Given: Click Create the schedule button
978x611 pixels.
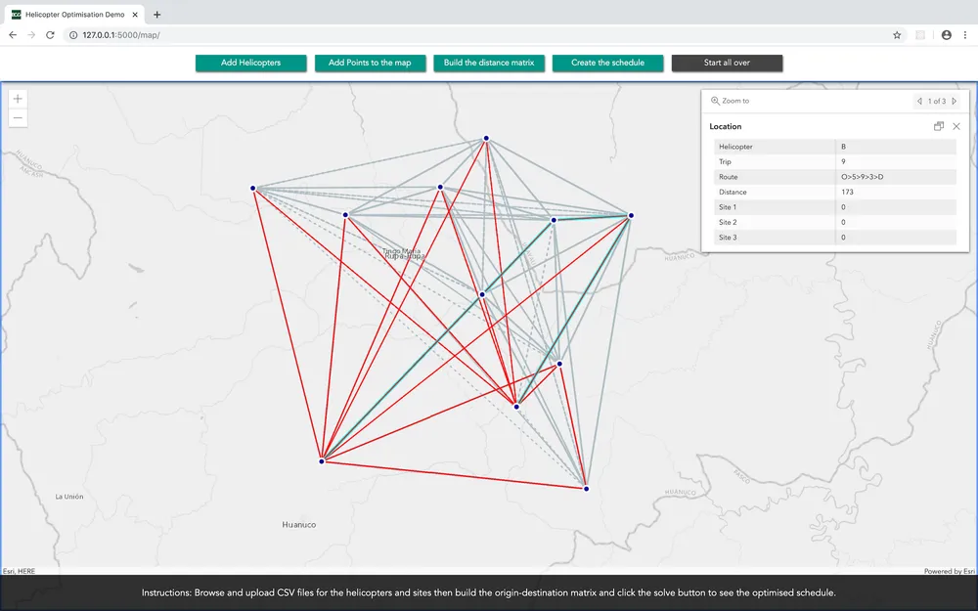Looking at the screenshot, I should [607, 63].
